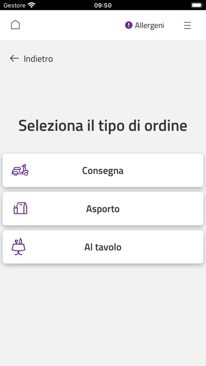206x366 pixels.
Task: Tap the back arrow icon
Action: [14, 58]
